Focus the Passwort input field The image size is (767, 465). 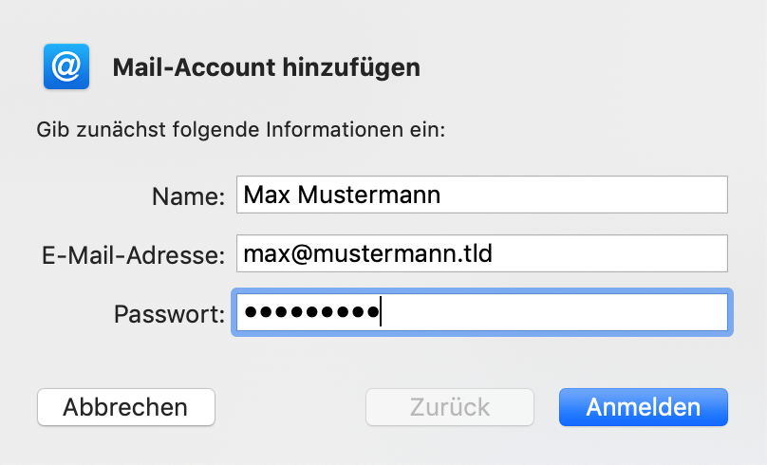482,312
